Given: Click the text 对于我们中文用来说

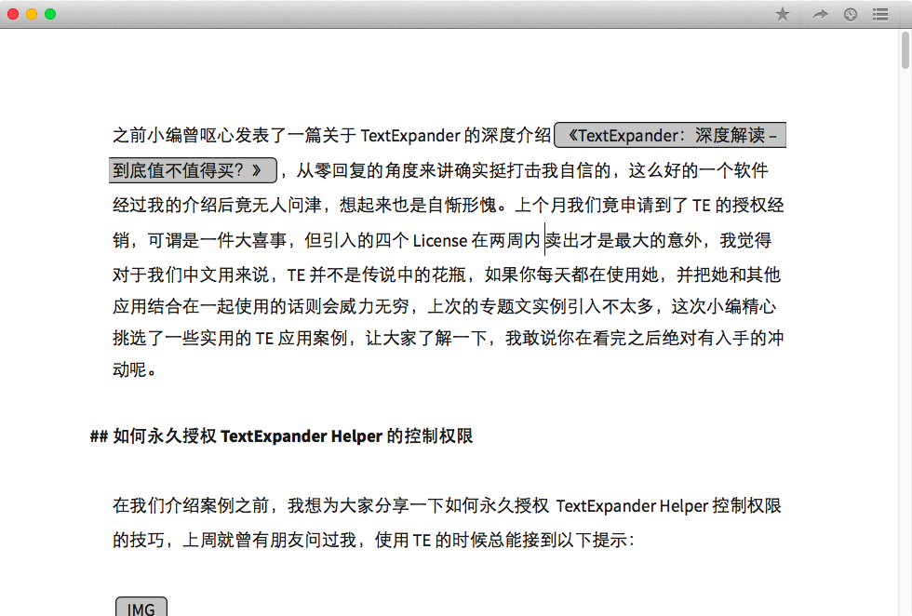Looking at the screenshot, I should click(191, 275).
